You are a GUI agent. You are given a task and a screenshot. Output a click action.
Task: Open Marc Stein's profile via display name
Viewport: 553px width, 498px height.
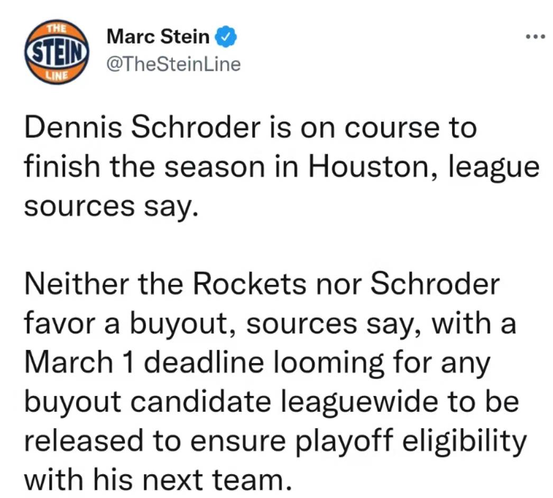click(x=158, y=37)
